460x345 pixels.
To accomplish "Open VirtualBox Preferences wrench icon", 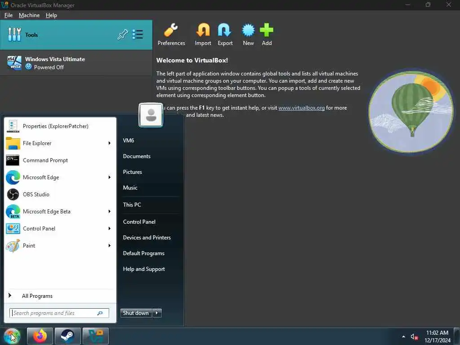I will (x=171, y=30).
